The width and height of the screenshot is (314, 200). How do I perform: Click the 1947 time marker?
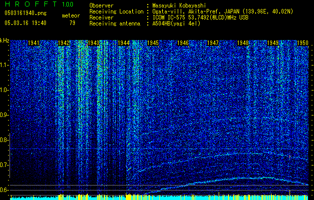coord(213,43)
